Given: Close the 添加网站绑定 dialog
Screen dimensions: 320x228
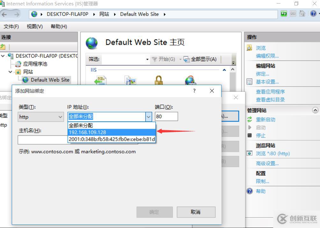Looking at the screenshot, I should click(212, 91).
